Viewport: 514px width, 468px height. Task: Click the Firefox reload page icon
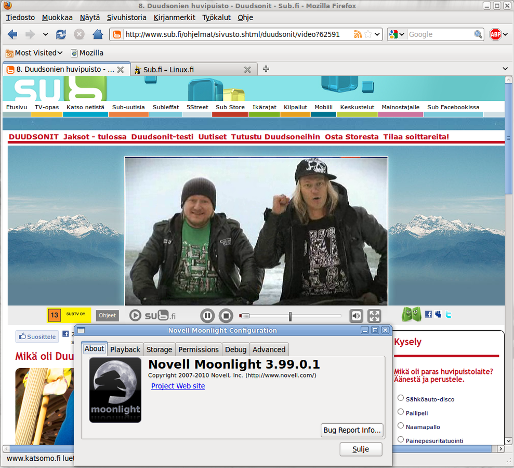(x=61, y=34)
